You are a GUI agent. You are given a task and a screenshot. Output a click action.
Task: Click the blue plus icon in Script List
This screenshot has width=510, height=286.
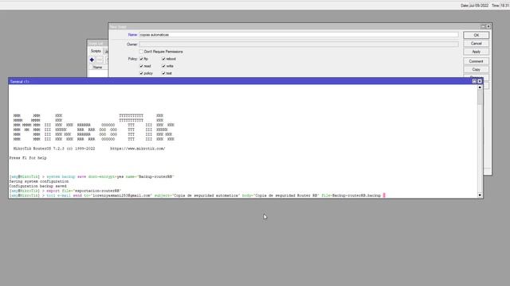(x=92, y=60)
